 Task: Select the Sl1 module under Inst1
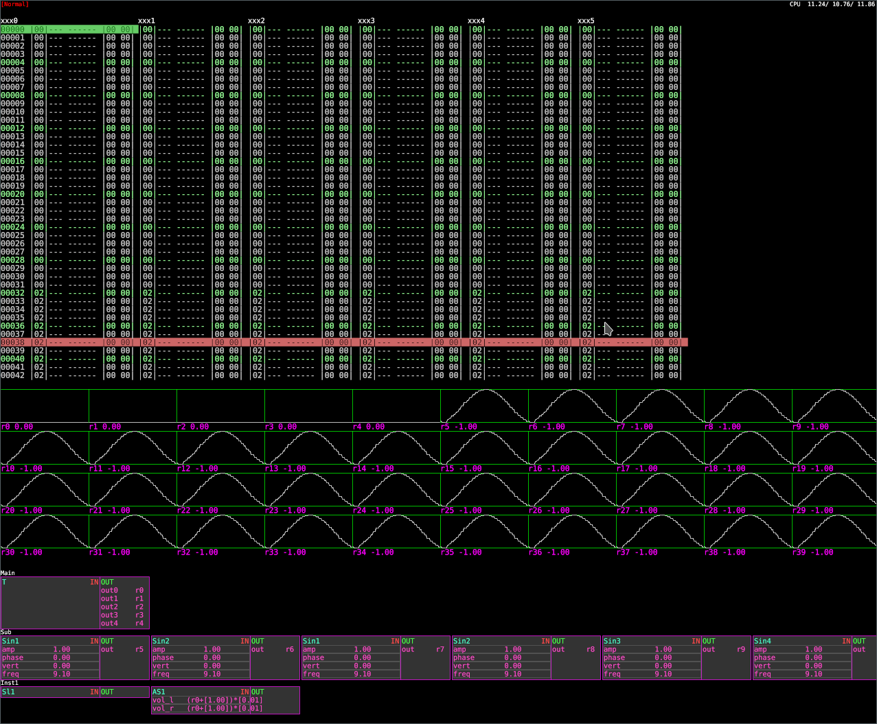pyautogui.click(x=10, y=692)
